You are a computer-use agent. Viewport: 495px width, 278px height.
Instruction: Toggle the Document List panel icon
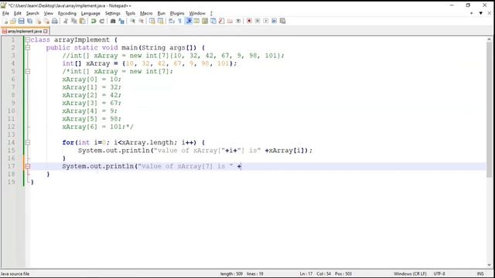click(x=213, y=21)
